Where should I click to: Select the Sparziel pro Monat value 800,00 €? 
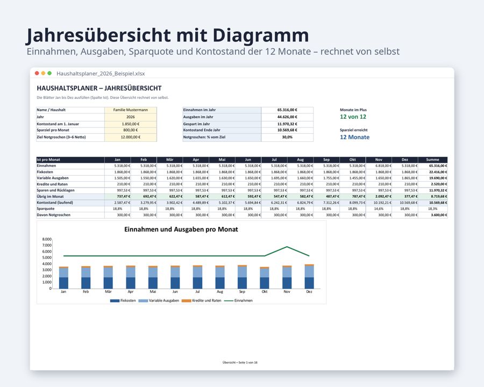pyautogui.click(x=131, y=130)
